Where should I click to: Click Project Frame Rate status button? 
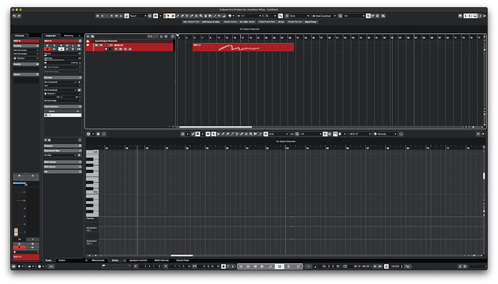click(271, 22)
